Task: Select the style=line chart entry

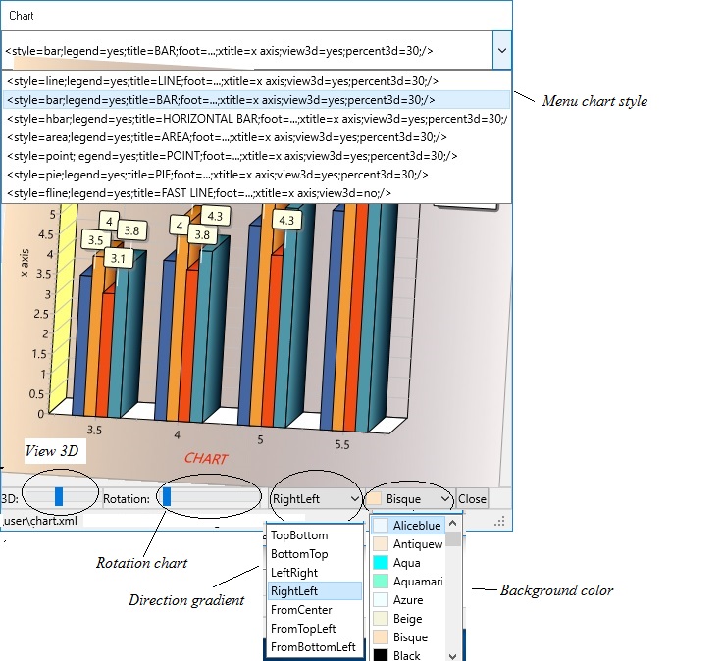Action: [x=222, y=81]
